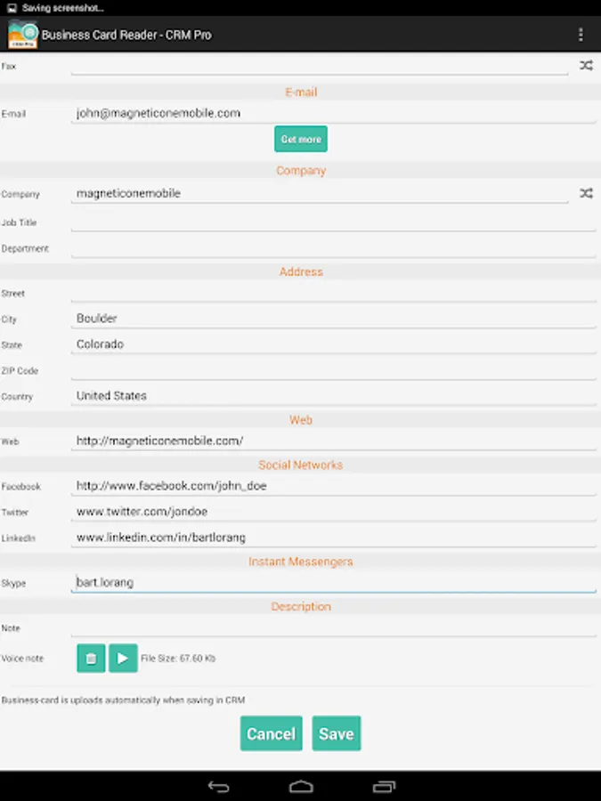The width and height of the screenshot is (601, 801).
Task: Edit the Country field United States
Action: 333,395
